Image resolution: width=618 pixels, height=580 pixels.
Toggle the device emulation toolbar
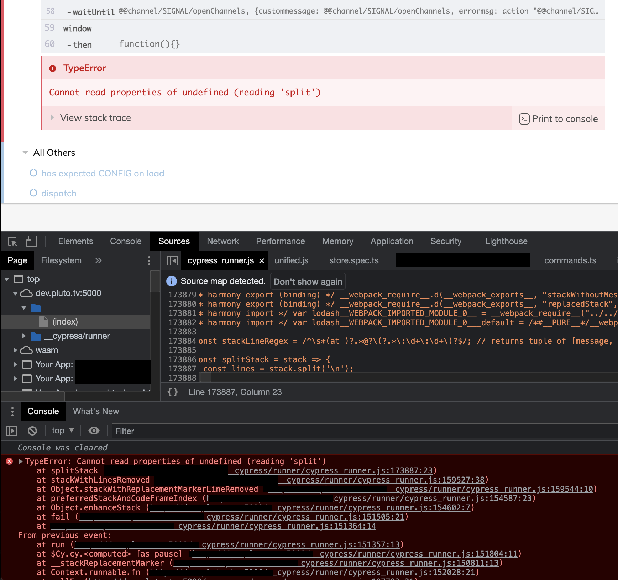tap(31, 241)
